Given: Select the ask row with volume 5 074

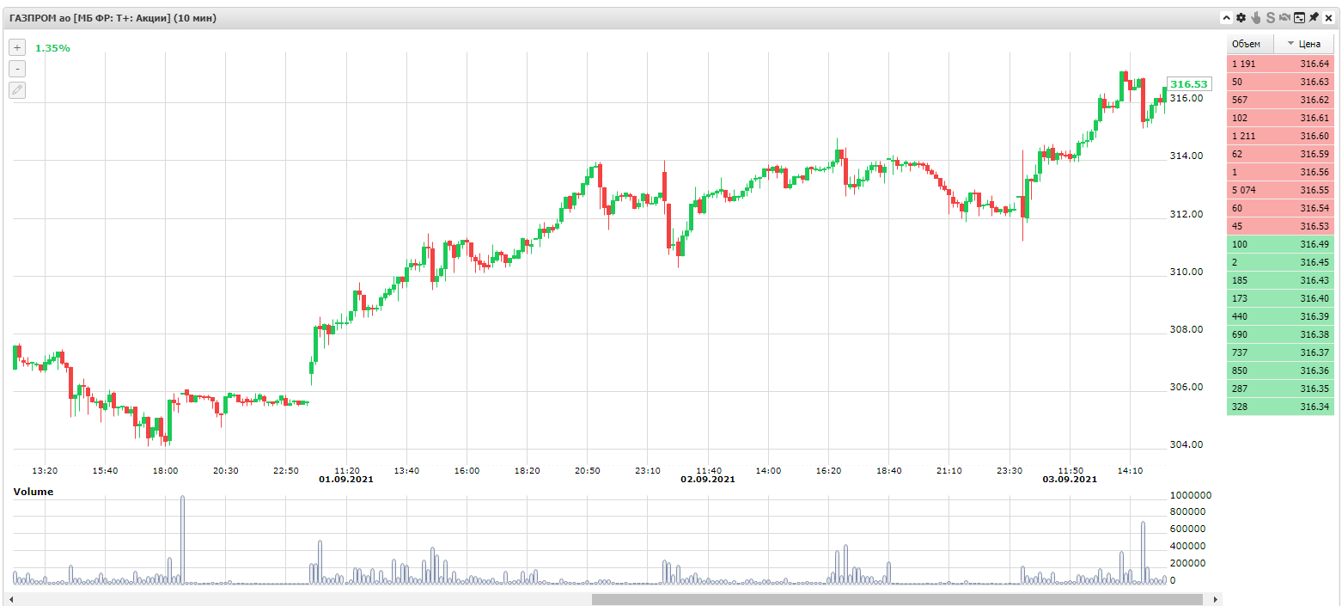Looking at the screenshot, I should pyautogui.click(x=1280, y=190).
